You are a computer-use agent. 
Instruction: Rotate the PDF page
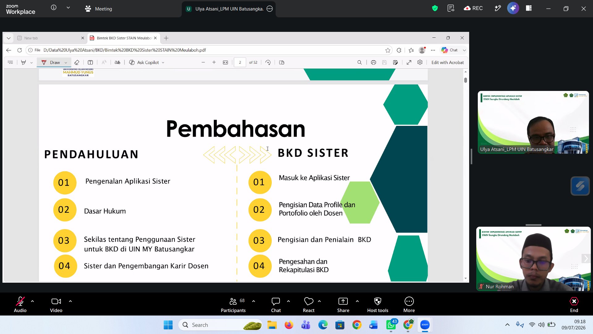pyautogui.click(x=268, y=62)
